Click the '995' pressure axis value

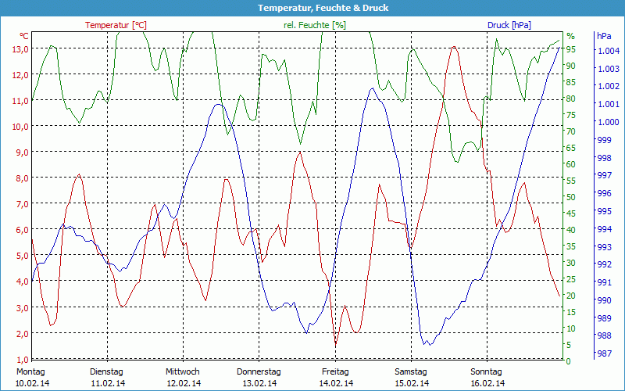pyautogui.click(x=603, y=211)
